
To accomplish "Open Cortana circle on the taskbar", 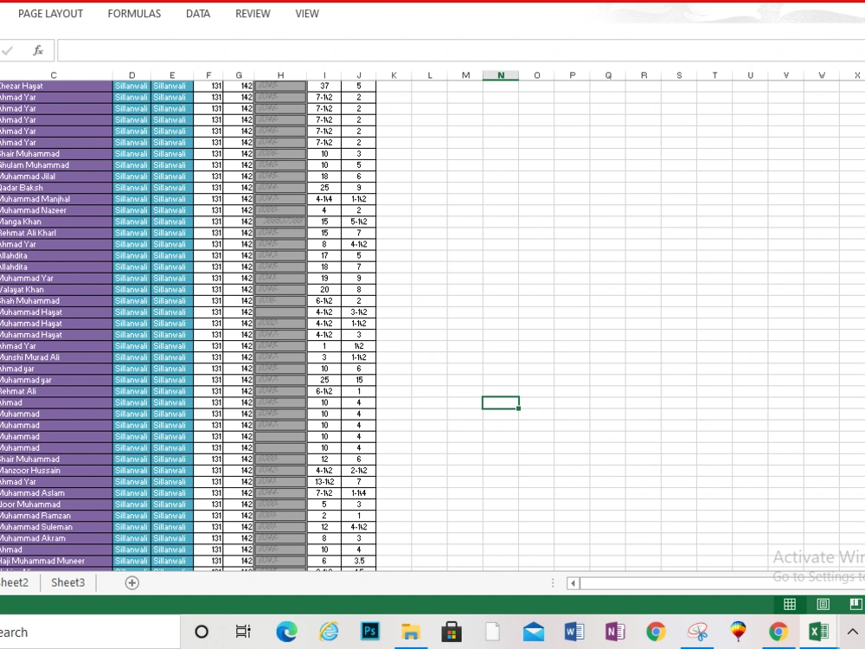I will pyautogui.click(x=202, y=632).
